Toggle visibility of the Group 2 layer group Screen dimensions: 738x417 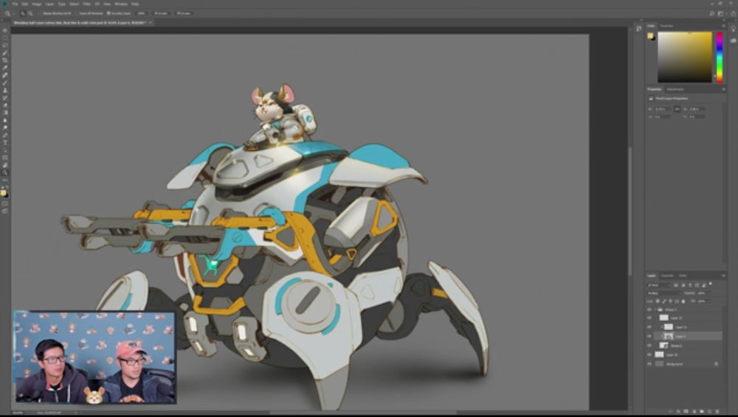coord(650,309)
